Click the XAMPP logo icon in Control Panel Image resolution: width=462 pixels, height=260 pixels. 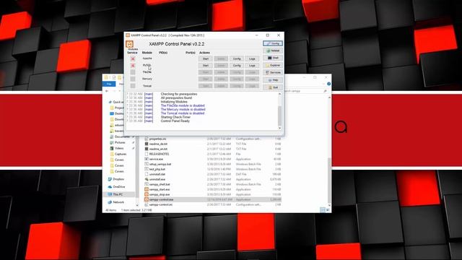(x=130, y=44)
